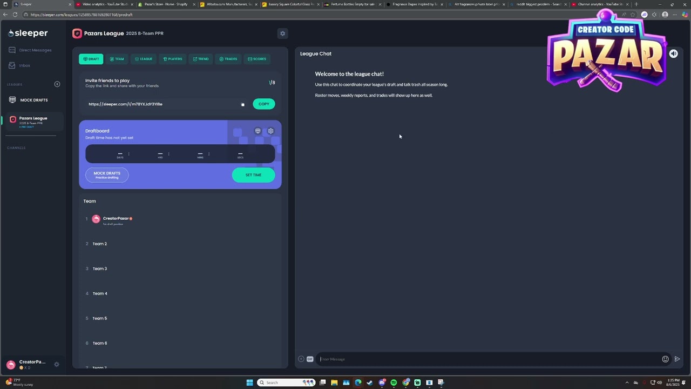Select the Team 6 row

point(180,343)
